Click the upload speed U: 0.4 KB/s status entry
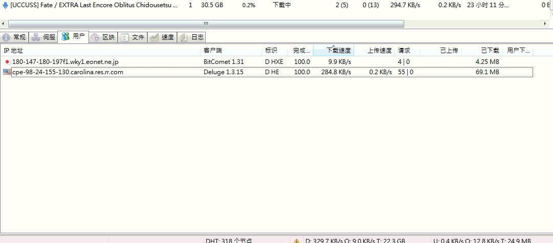553x243 pixels. pyautogui.click(x=482, y=240)
